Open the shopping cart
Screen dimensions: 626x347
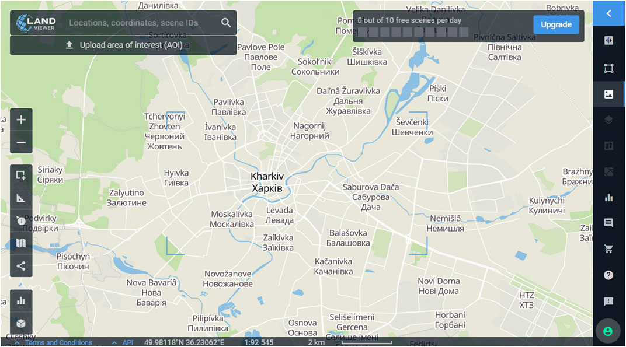[608, 249]
